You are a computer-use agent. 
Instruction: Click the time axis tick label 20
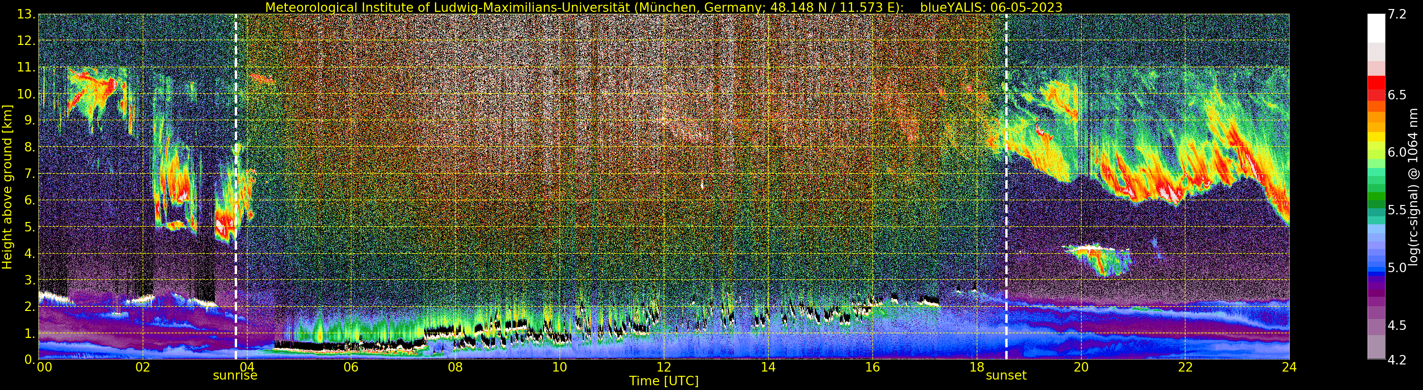(1081, 367)
